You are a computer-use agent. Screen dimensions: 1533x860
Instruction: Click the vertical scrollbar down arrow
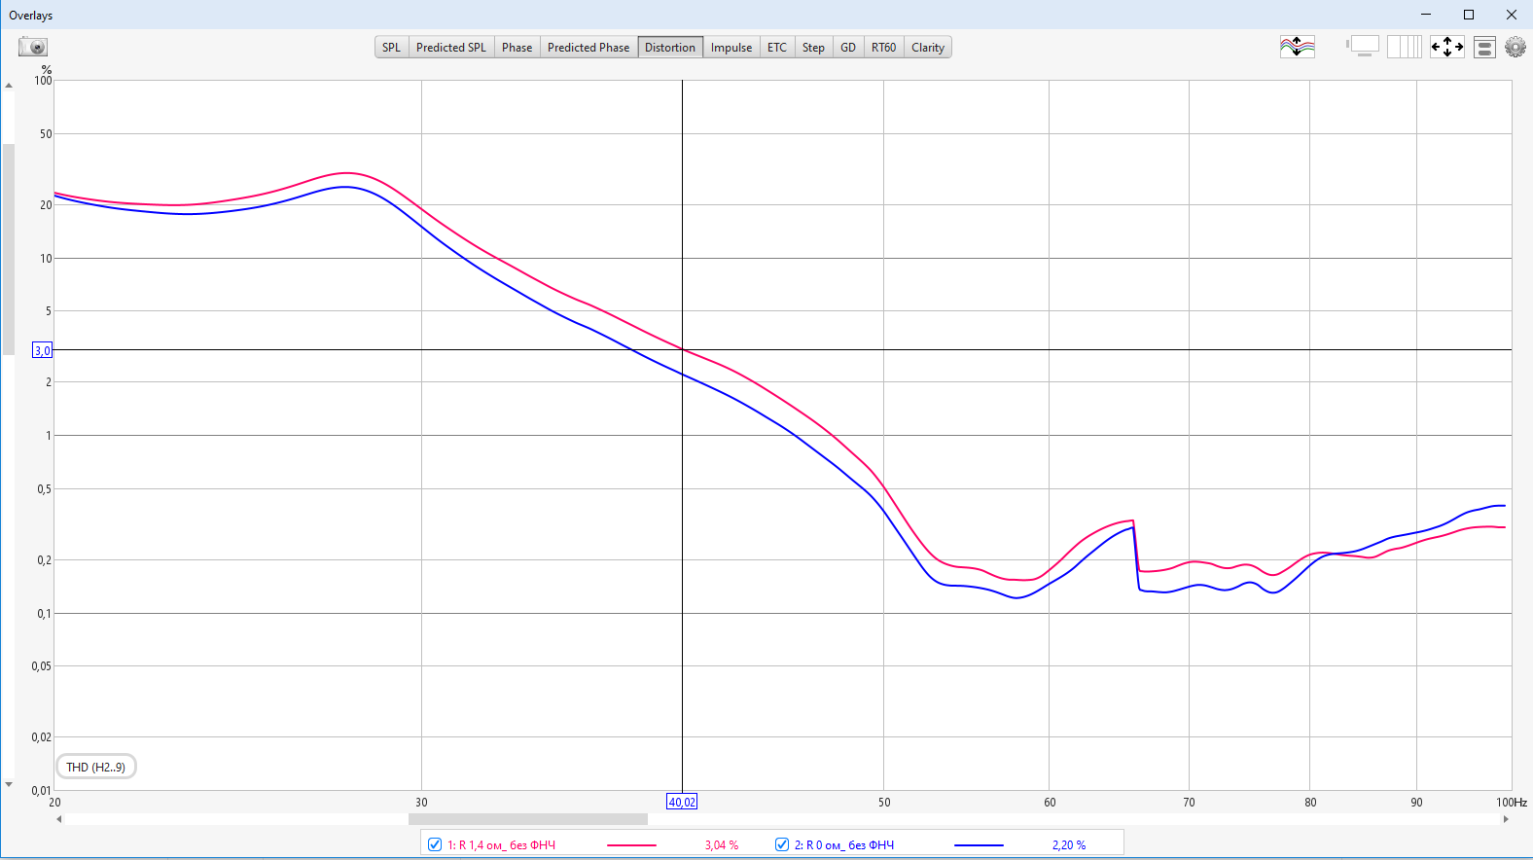pos(9,784)
